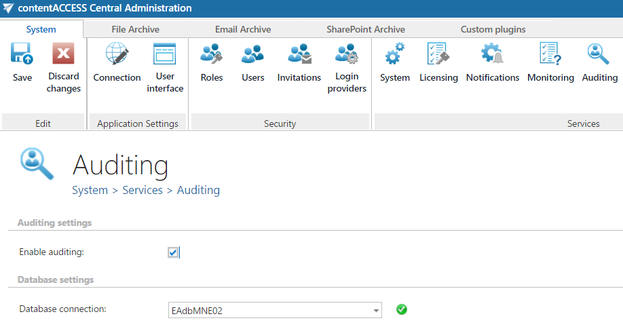The image size is (623, 329).
Task: Click the Application Settings group label
Action: [138, 123]
